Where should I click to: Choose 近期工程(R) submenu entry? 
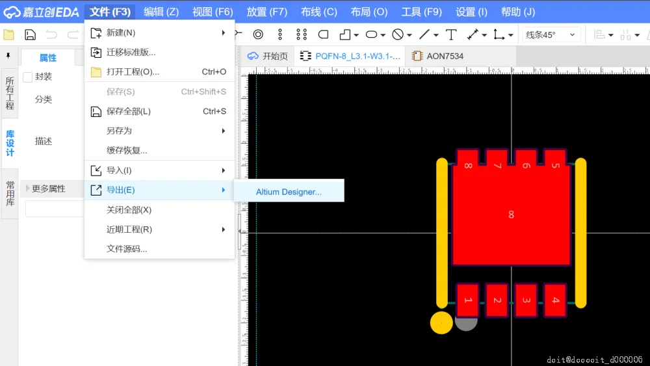click(x=160, y=229)
